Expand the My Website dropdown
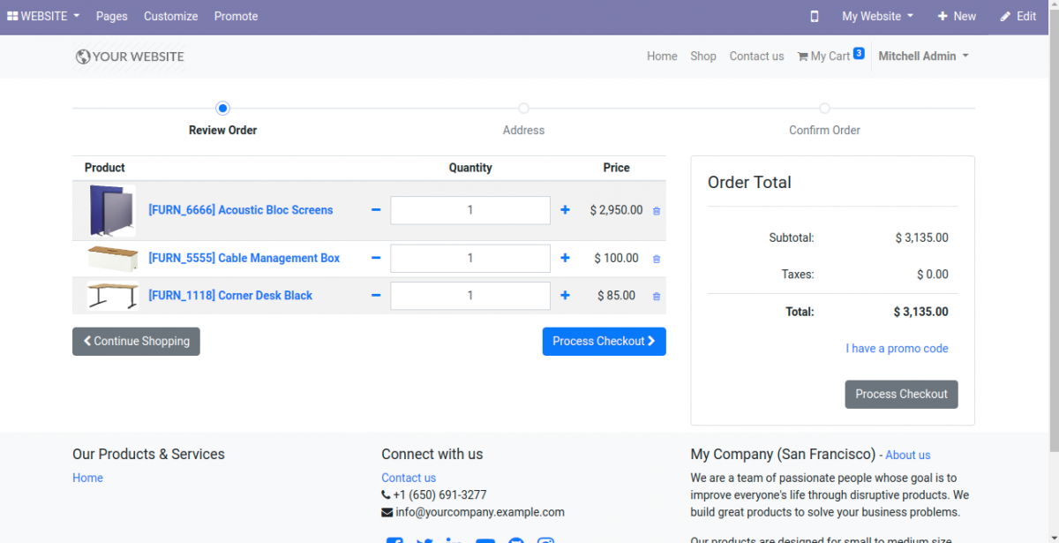This screenshot has width=1059, height=543. 876,16
